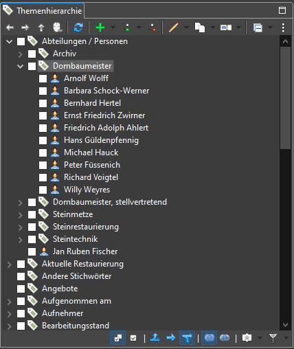The width and height of the screenshot is (294, 349).
Task: Enable the Angebote checkbox
Action: [x=21, y=289]
